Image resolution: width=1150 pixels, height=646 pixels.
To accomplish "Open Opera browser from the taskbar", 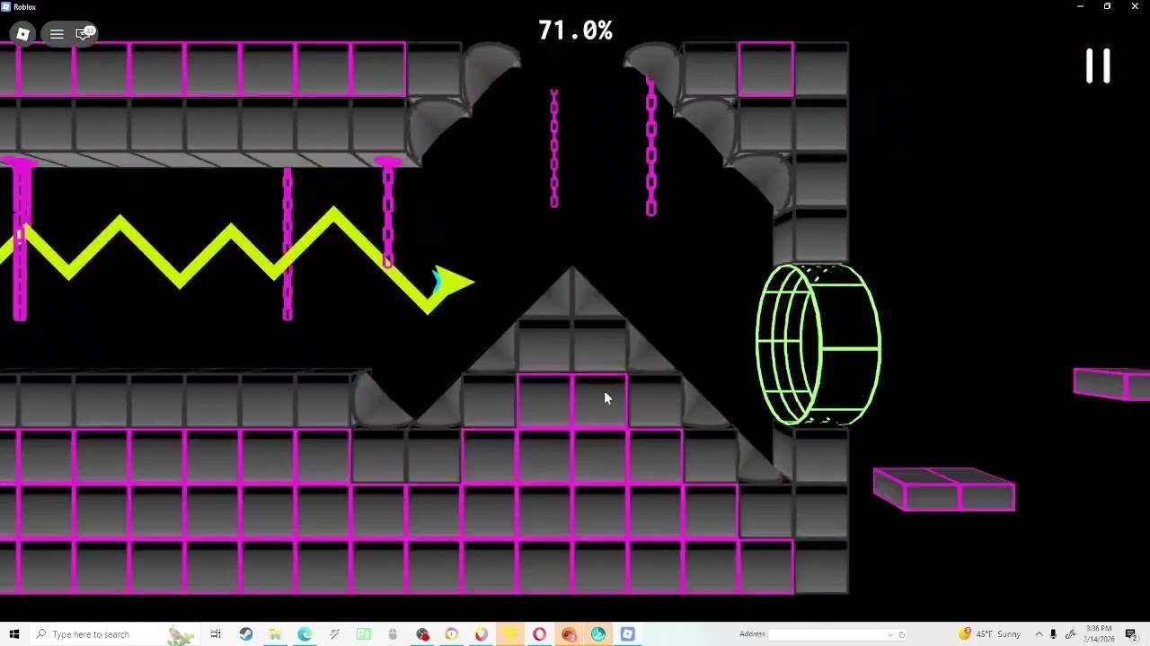I will click(539, 634).
